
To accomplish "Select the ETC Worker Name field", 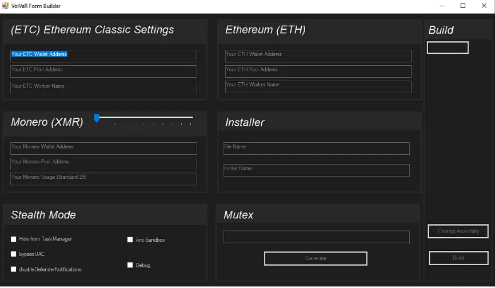I will (x=103, y=87).
